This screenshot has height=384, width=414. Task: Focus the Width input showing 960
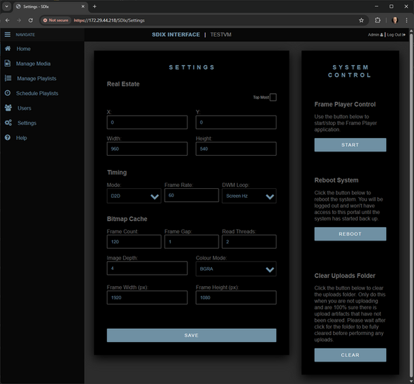click(x=147, y=149)
